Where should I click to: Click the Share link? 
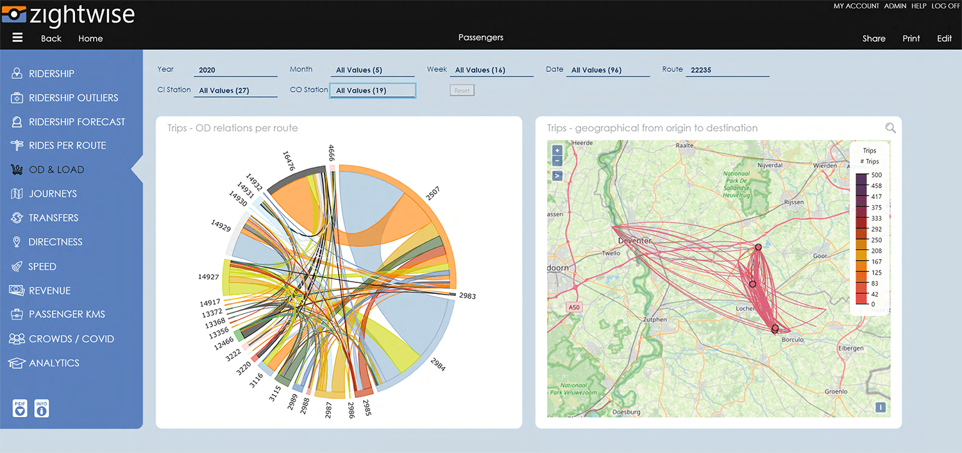click(873, 38)
